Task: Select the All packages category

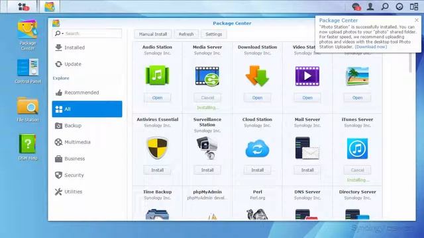Action: [87, 109]
